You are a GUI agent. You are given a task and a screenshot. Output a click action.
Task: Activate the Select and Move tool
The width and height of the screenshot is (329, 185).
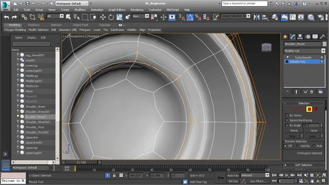tap(103, 17)
